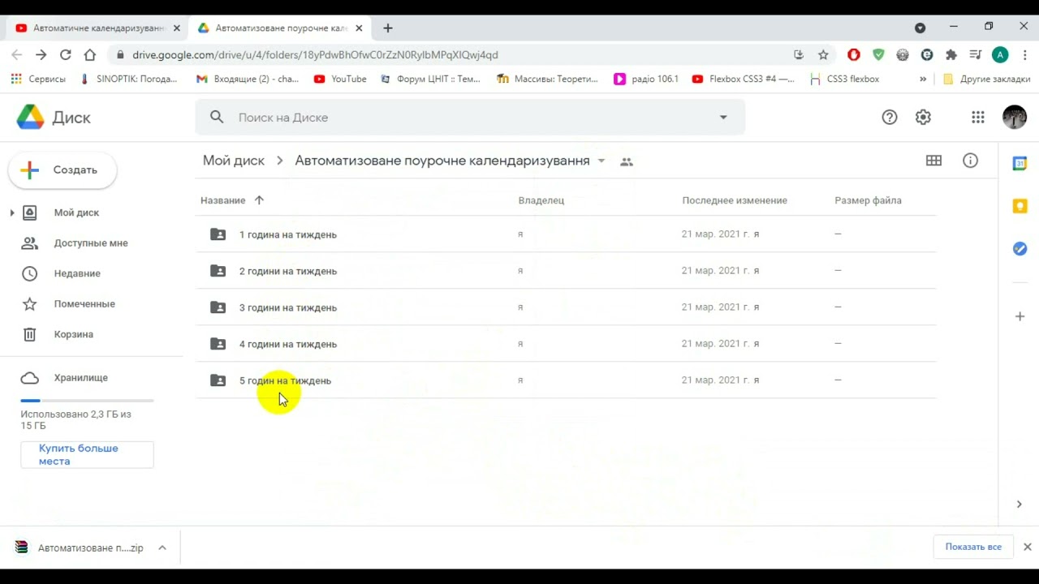1039x584 pixels.
Task: Open Drive settings gear icon
Action: coord(923,118)
